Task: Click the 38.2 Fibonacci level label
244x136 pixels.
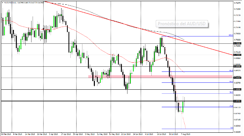Action: pos(231,92)
